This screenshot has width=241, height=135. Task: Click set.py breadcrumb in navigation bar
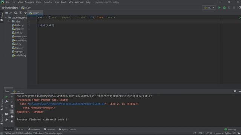tap(26, 7)
